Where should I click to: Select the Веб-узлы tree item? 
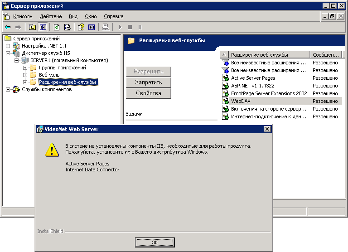point(50,75)
